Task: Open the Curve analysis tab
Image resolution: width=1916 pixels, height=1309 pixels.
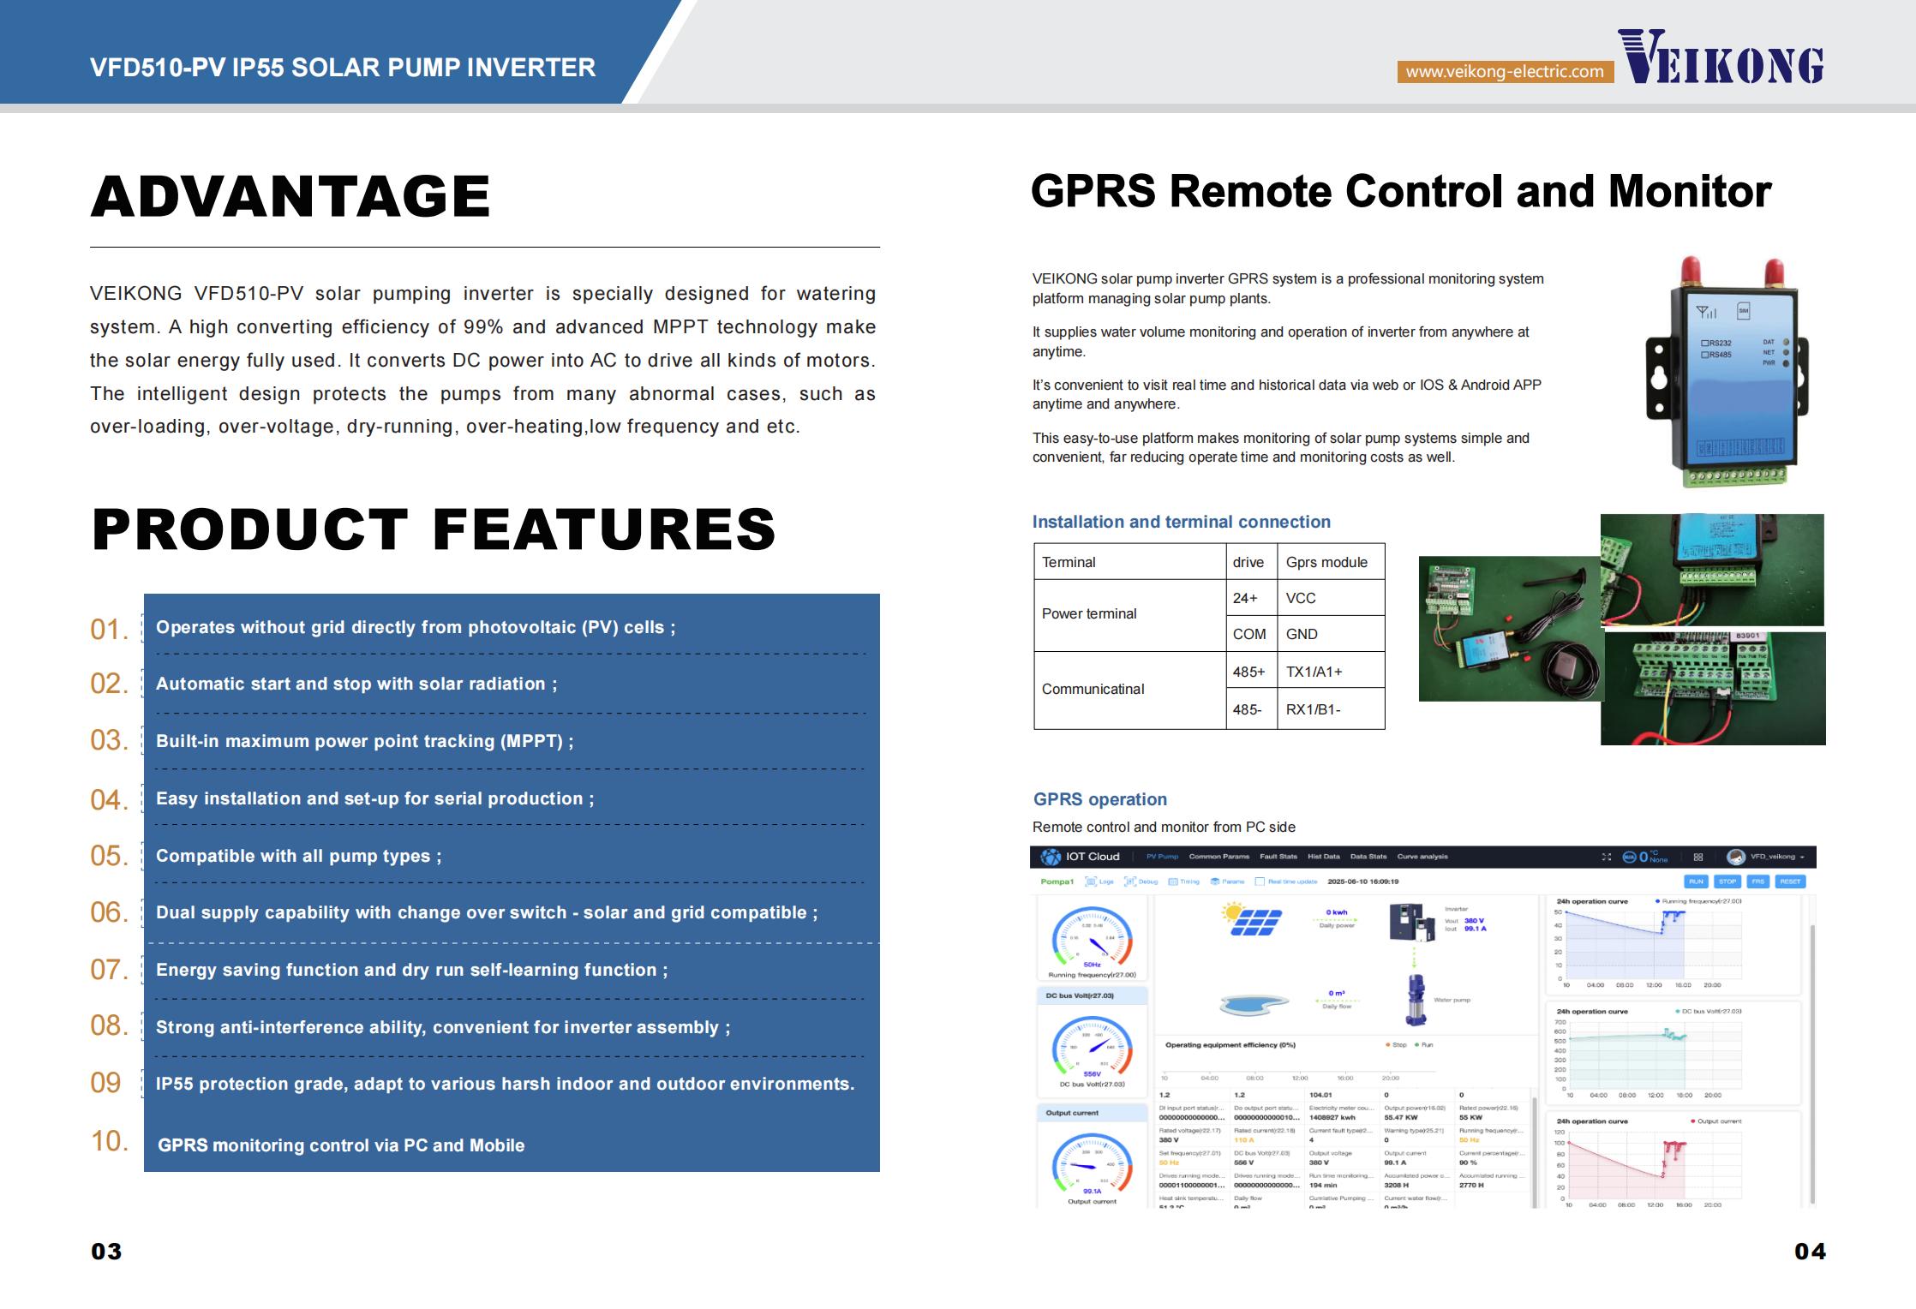Action: [x=1422, y=857]
